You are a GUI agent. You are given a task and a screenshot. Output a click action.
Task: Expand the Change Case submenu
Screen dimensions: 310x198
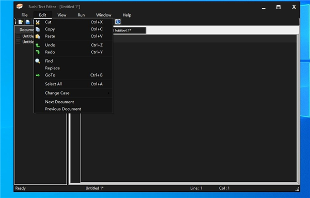coord(73,93)
